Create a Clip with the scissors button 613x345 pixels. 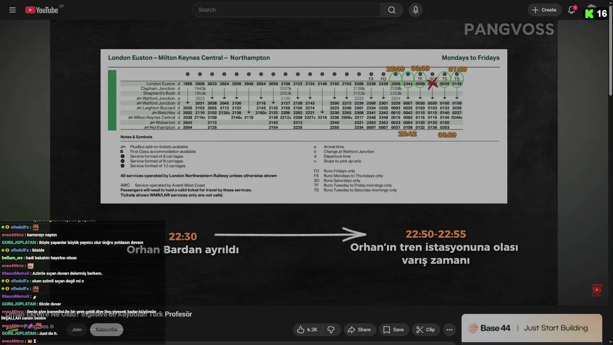(425, 330)
